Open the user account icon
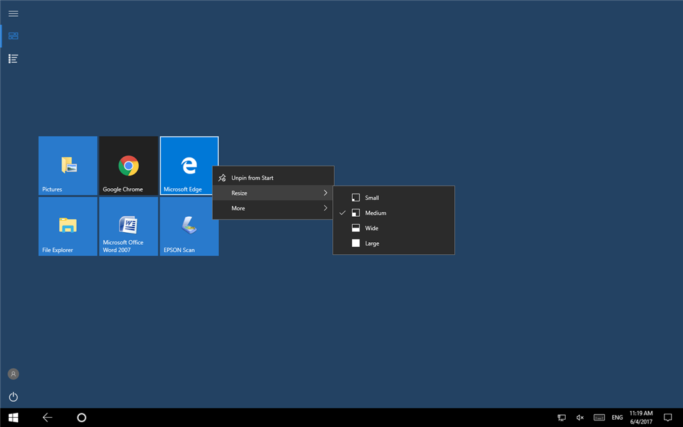 [13, 374]
